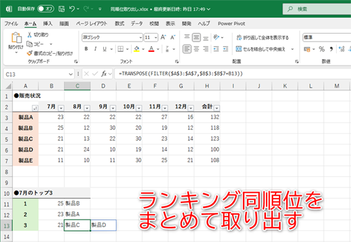The image size is (351, 242).
Task: Click the Percent style icon
Action: tap(322, 49)
